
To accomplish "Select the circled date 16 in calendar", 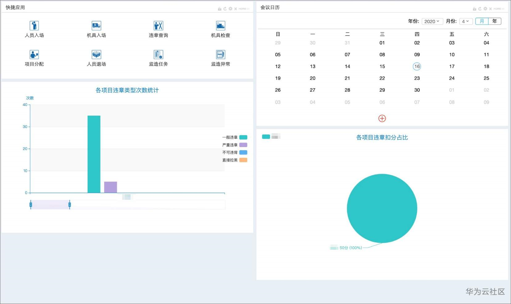I will click(417, 66).
